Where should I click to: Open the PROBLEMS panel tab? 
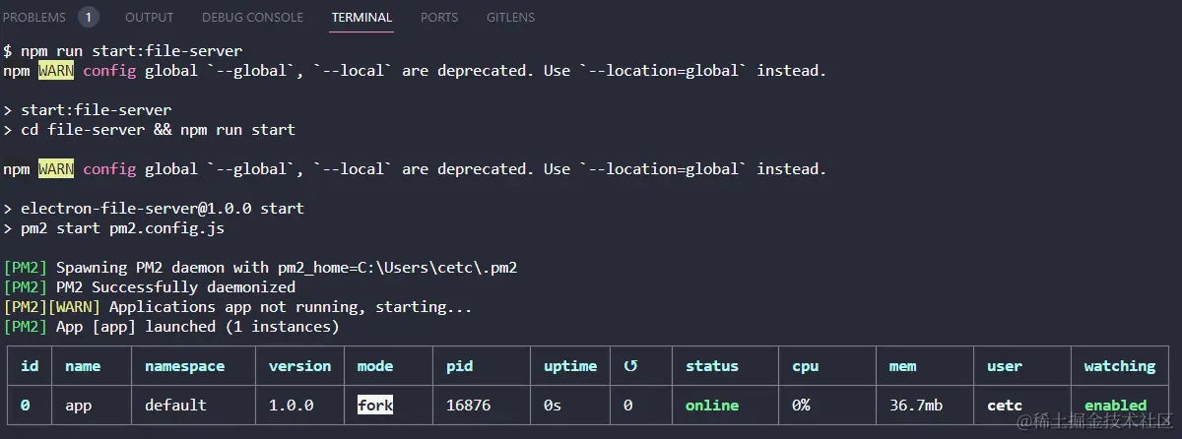pyautogui.click(x=34, y=18)
